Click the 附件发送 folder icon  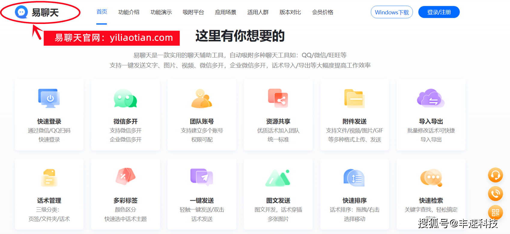[354, 98]
